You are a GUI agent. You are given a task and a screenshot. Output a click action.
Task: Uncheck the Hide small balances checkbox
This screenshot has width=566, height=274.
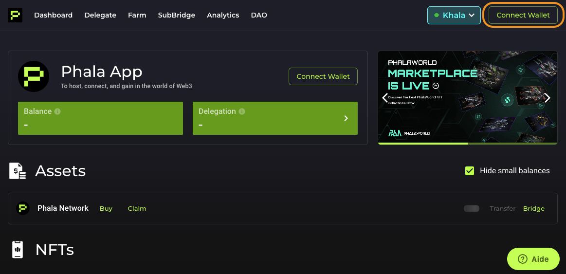pyautogui.click(x=470, y=171)
